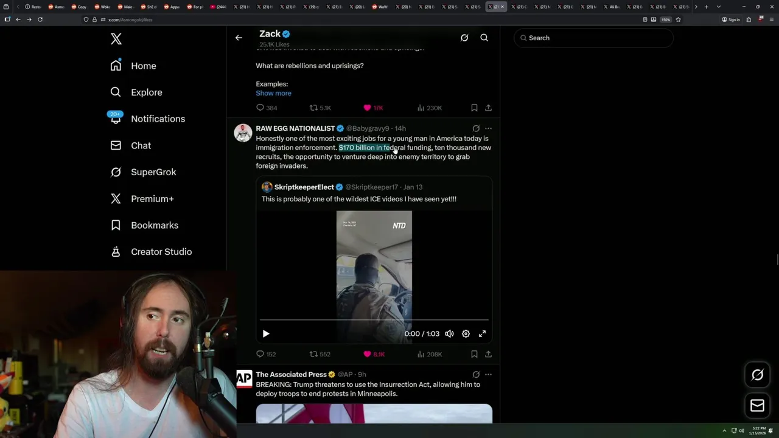
Task: Open video settings gear
Action: pyautogui.click(x=466, y=333)
